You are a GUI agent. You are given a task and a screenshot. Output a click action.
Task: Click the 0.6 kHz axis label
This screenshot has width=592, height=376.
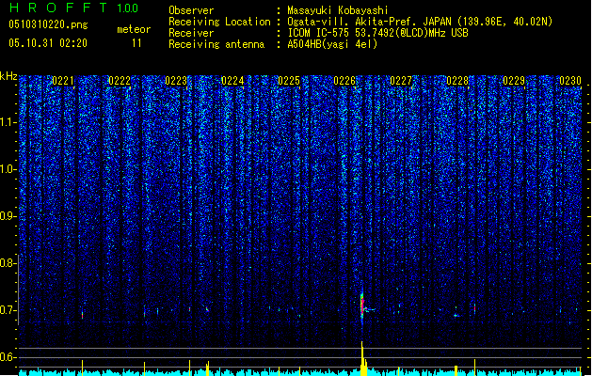point(8,357)
